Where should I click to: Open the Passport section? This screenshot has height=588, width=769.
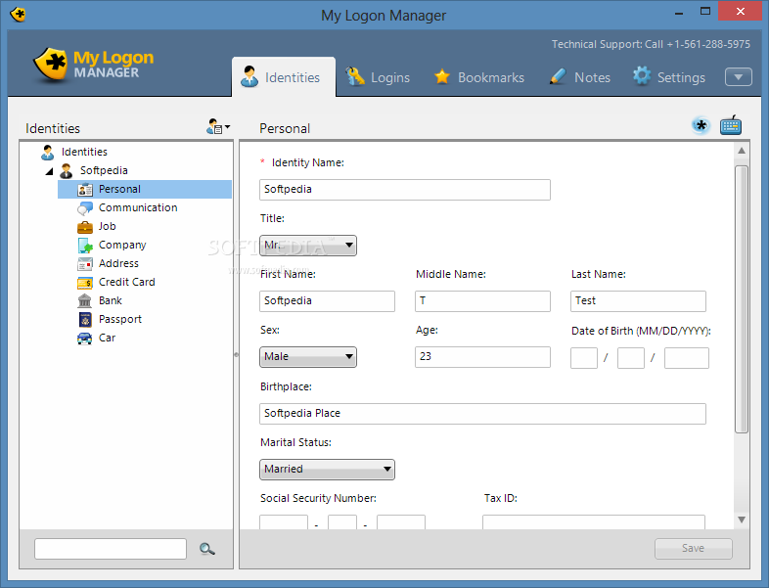(x=119, y=320)
